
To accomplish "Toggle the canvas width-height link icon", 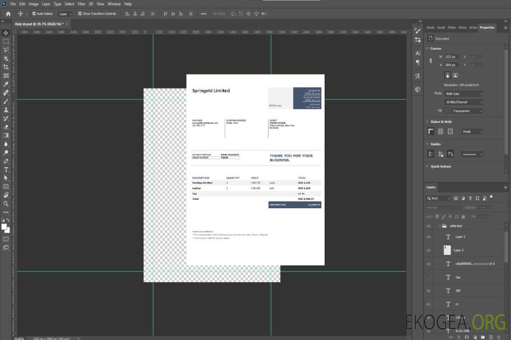I will point(431,61).
